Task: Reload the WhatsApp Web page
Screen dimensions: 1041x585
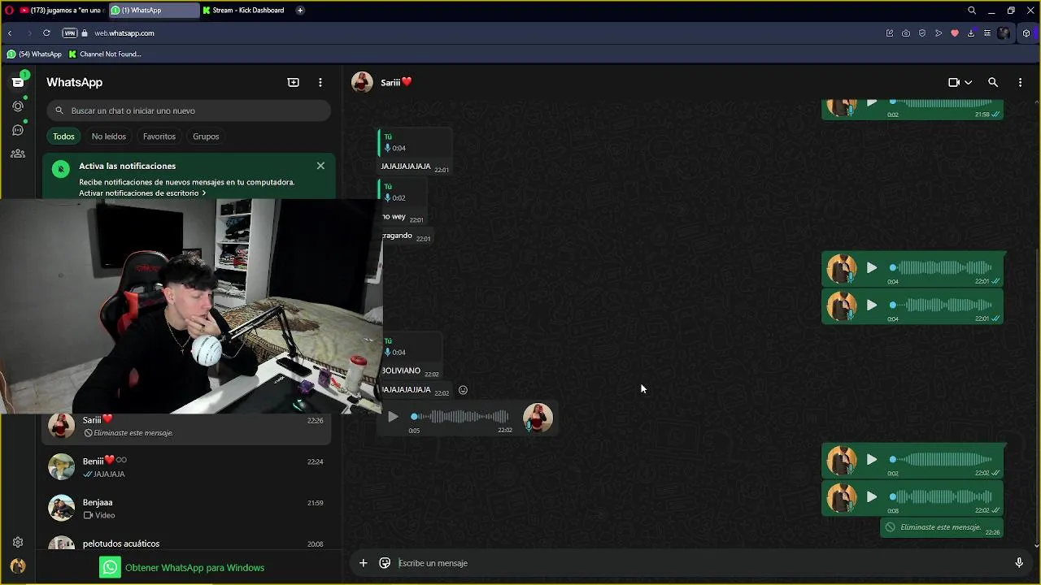Action: point(46,33)
